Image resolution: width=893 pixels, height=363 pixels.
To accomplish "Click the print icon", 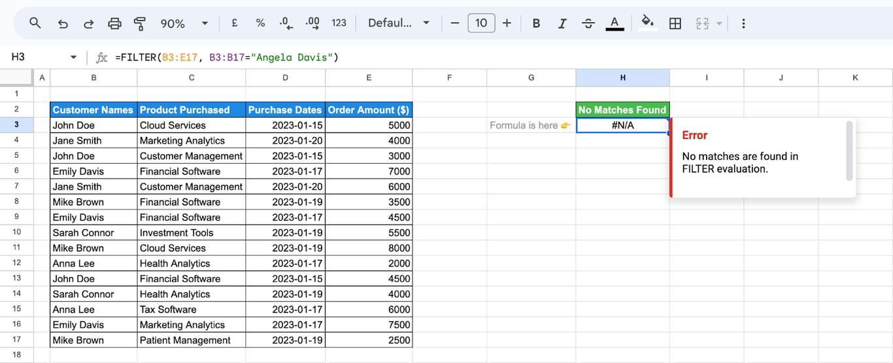I will point(114,23).
